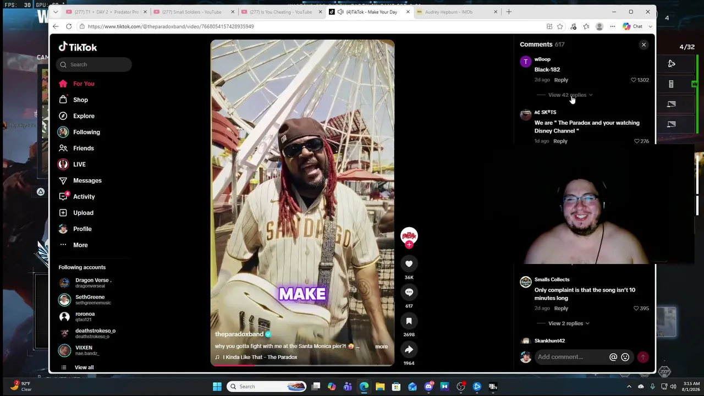Expand View 42 replies under wBoop
Screen dimensions: 704x396
(x=570, y=95)
